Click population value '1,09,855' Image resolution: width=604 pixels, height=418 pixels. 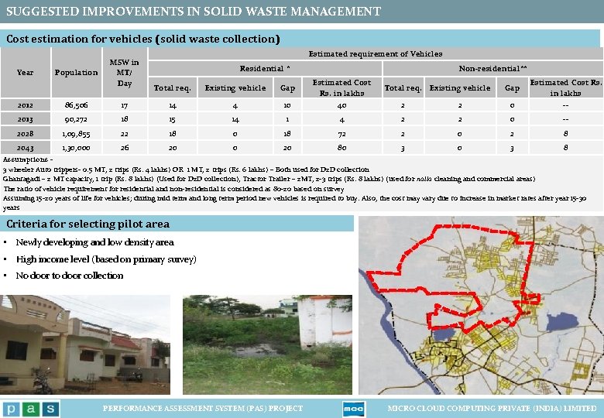tap(76, 134)
